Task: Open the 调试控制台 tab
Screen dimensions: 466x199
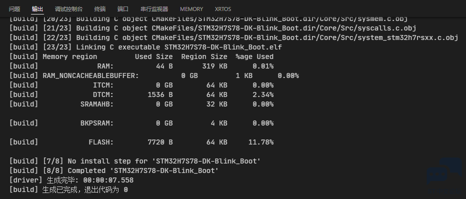Action: pyautogui.click(x=68, y=9)
